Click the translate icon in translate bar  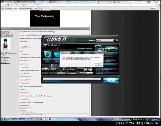click(x=3, y=9)
